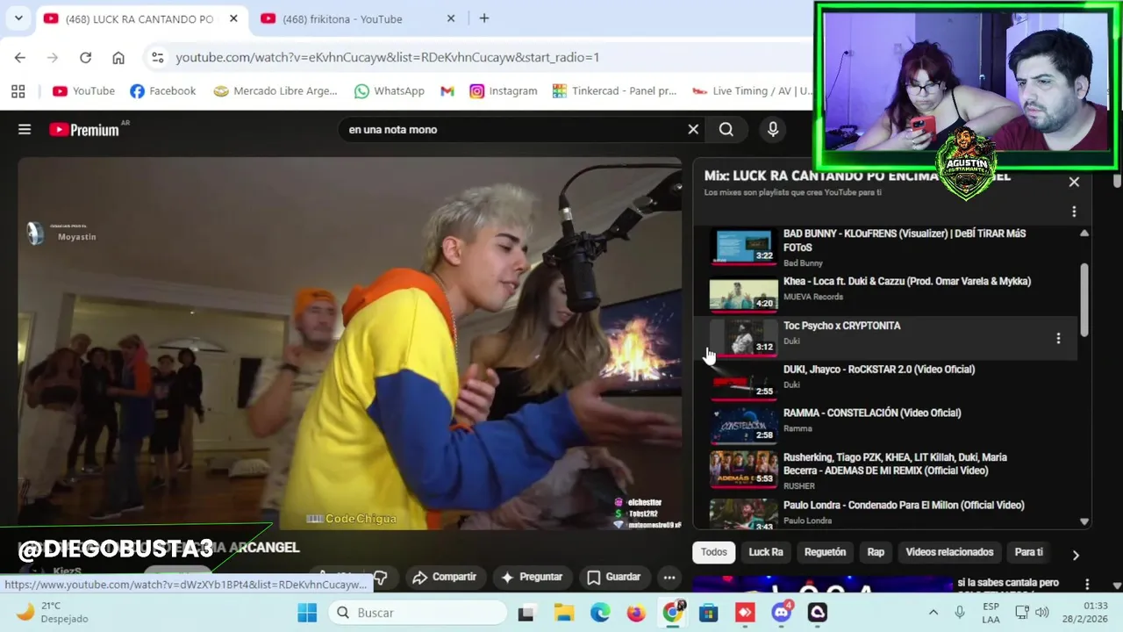Screen dimensions: 1123x632
Task: Open File Explorer from the taskbar
Action: click(563, 613)
